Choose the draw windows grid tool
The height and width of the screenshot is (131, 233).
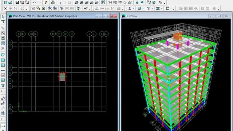pos(3,80)
